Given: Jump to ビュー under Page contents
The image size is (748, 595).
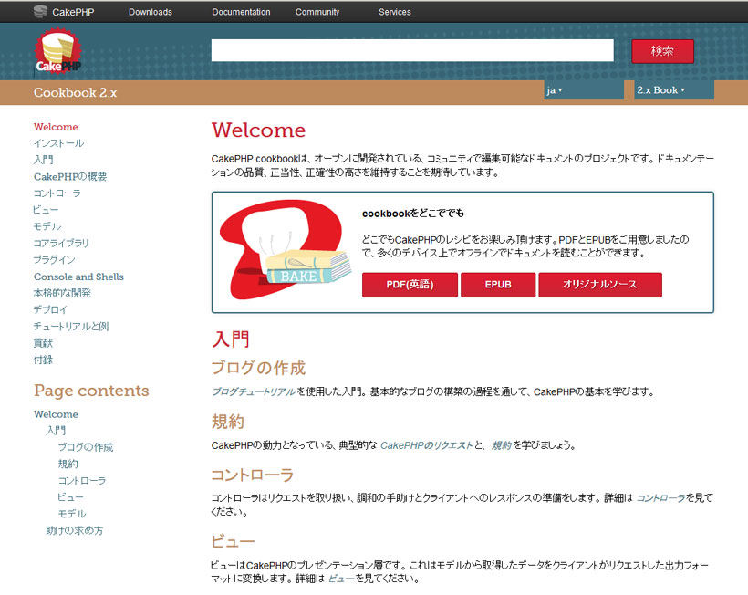Looking at the screenshot, I should click(x=70, y=497).
